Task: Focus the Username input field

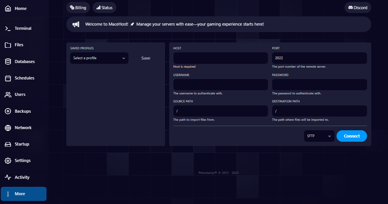Action: point(220,84)
